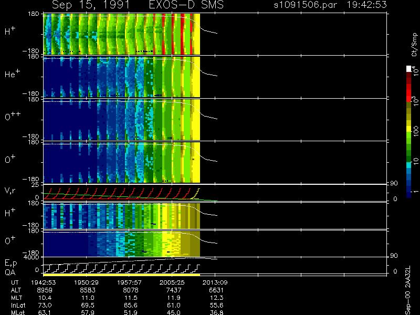Select the header time "19:42:53"
420x315 pixels.
pos(366,5)
